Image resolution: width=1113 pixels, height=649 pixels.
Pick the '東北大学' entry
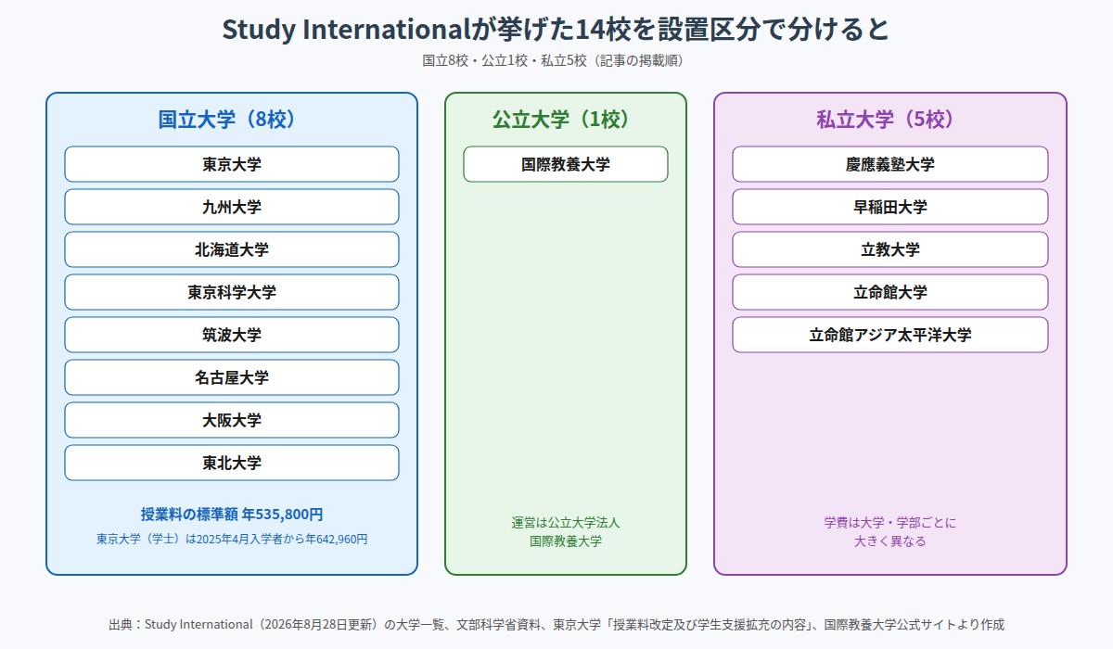point(232,463)
